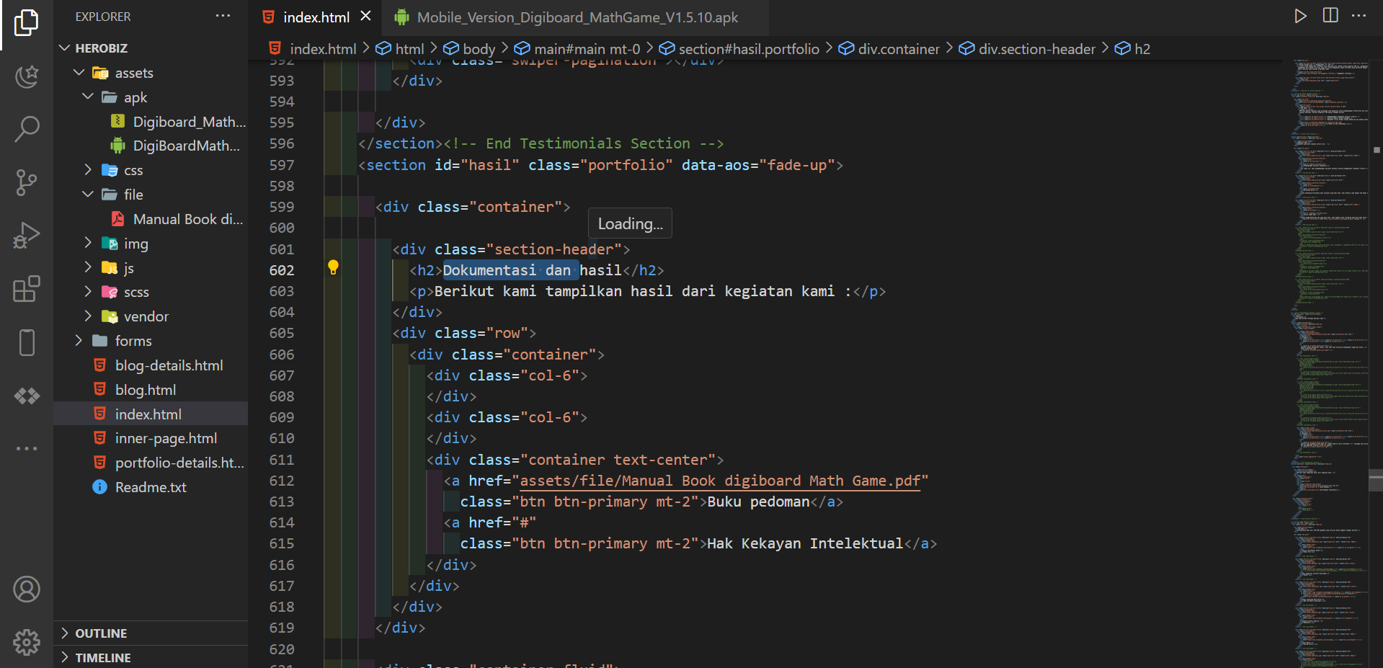The image size is (1383, 668).
Task: Open editor more actions menu
Action: click(1359, 16)
